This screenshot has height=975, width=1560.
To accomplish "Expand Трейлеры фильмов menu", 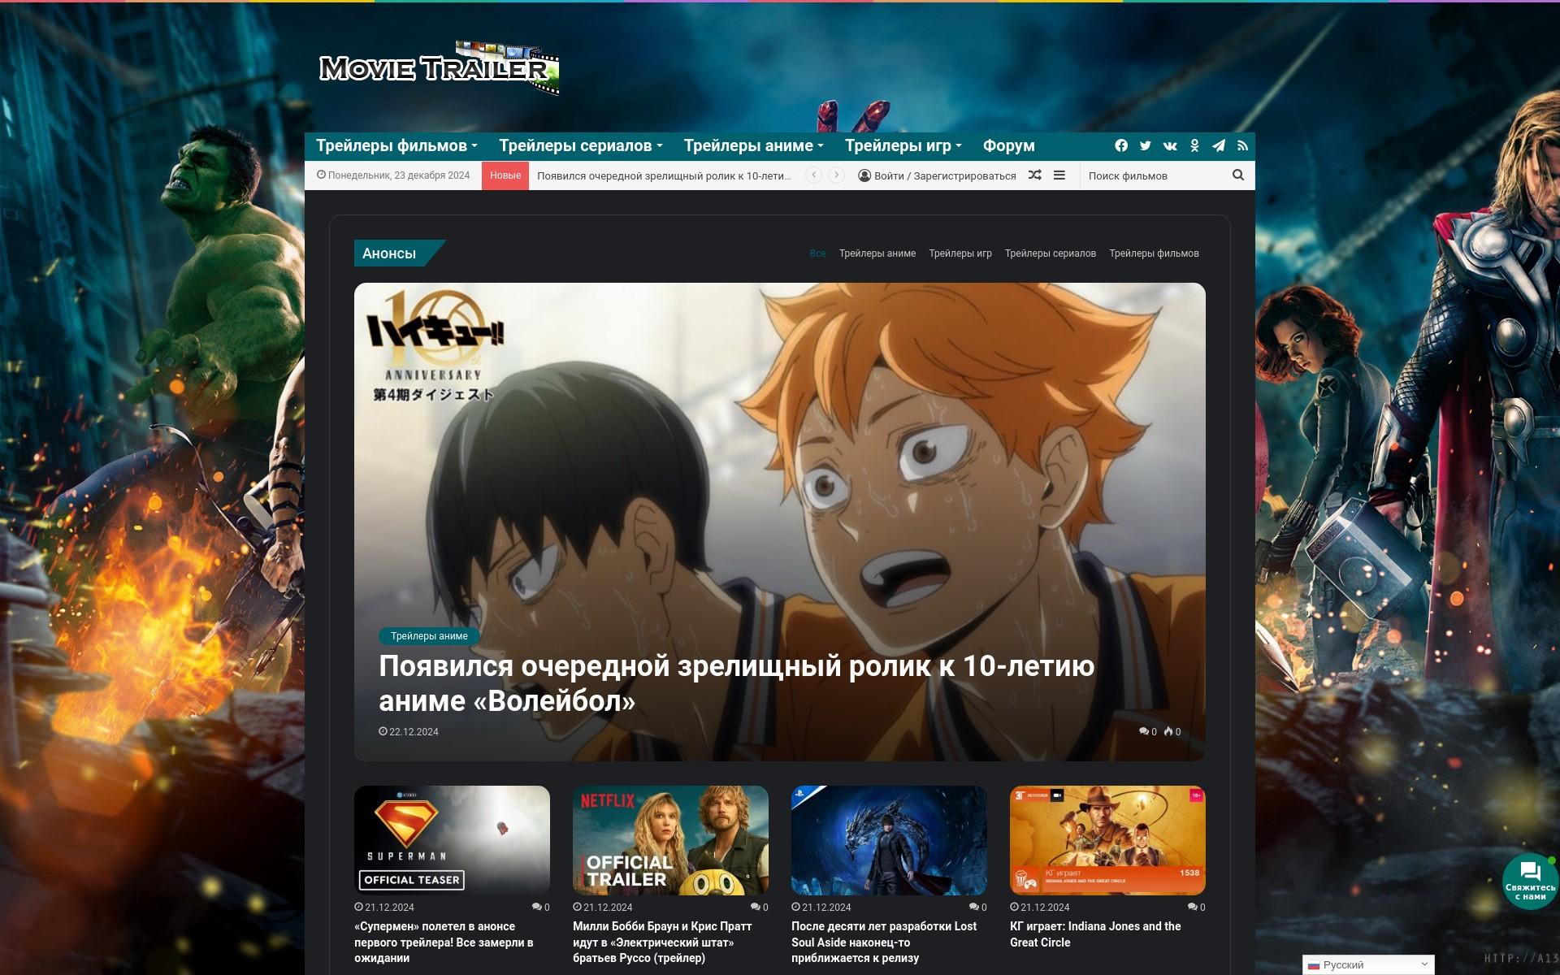I will tap(396, 145).
